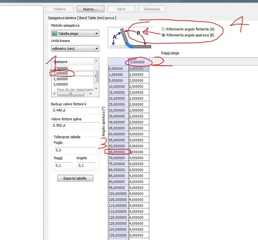Click value cell in 45,000000 row
Screen dimensions: 258x240
[139, 128]
